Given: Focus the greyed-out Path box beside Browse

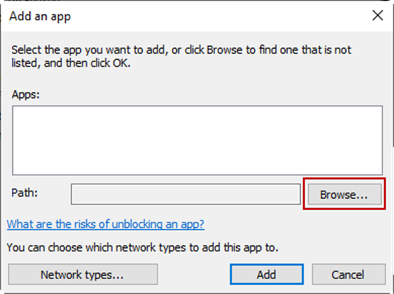Looking at the screenshot, I should click(185, 195).
